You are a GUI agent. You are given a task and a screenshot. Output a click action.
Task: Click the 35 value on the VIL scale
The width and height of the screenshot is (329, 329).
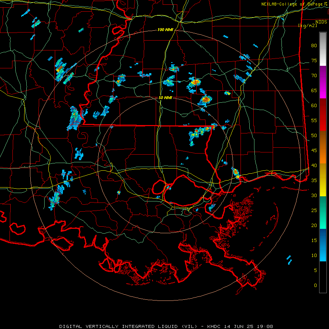[x=314, y=181]
